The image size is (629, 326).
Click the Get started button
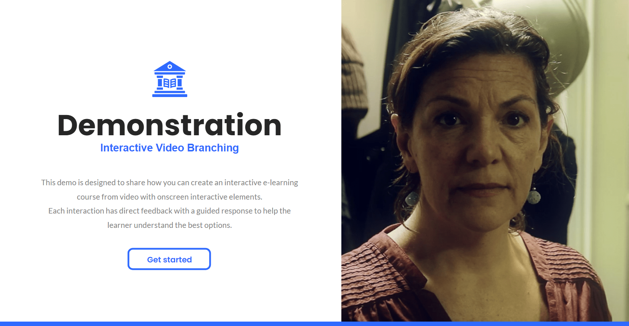point(169,259)
